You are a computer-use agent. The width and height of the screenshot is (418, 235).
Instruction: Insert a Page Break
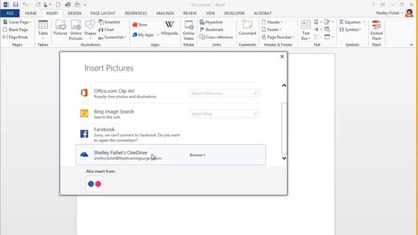pos(16,37)
